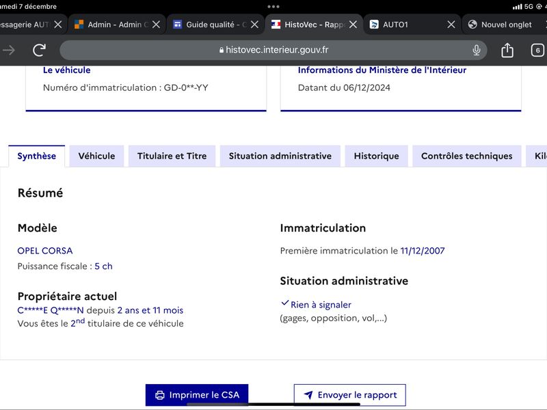
Task: Switch to the Admin browser tab
Action: [x=116, y=25]
